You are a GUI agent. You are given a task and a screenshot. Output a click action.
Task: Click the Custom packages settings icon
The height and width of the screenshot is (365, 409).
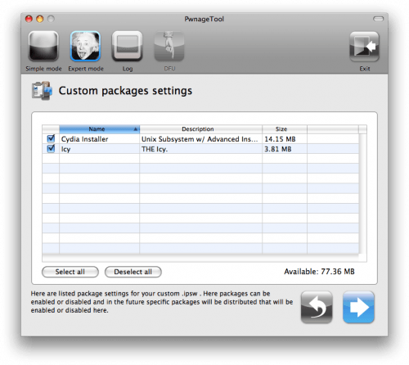coord(42,91)
